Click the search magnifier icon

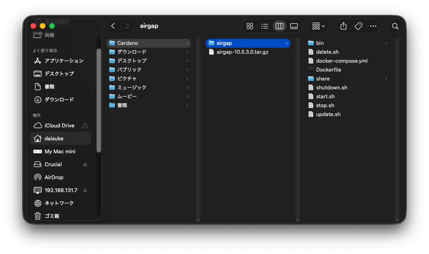395,26
